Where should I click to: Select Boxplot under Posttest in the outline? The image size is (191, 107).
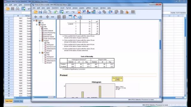point(49,63)
